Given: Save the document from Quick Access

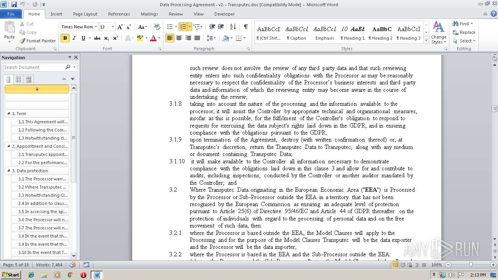Looking at the screenshot, I should coord(14,4).
